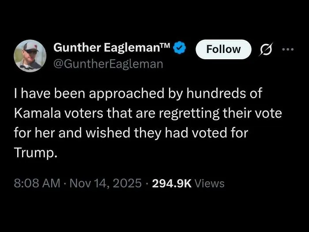This screenshot has height=232, width=309.
Task: Open the three-dot more options menu
Action: pyautogui.click(x=288, y=49)
